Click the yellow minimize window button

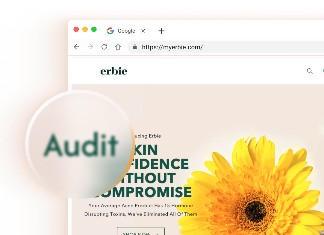85,29
